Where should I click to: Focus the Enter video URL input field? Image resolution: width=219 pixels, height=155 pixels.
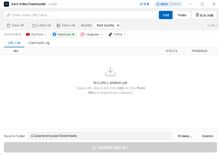click(80, 15)
